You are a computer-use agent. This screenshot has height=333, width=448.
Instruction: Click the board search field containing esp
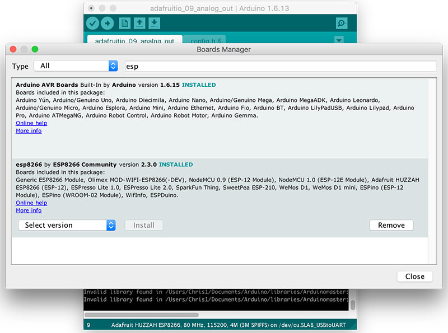(x=280, y=66)
